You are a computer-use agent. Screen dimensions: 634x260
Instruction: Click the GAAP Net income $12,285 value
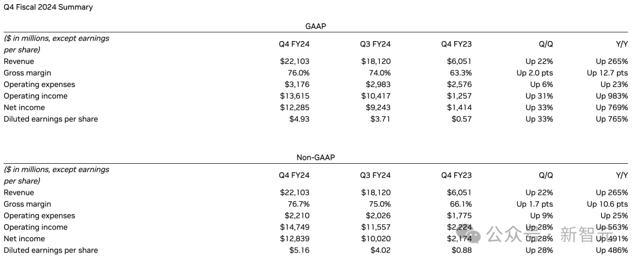[295, 107]
